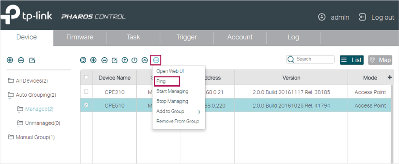The width and height of the screenshot is (399, 164).
Task: Click the reboot power icon
Action: click(x=134, y=60)
